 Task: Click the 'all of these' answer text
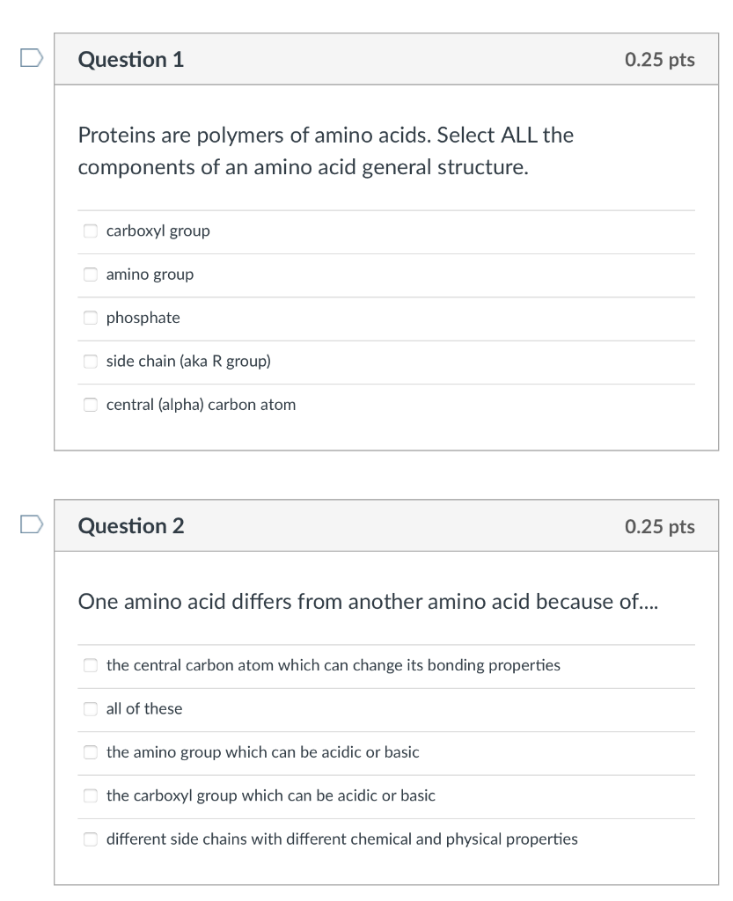(x=144, y=708)
